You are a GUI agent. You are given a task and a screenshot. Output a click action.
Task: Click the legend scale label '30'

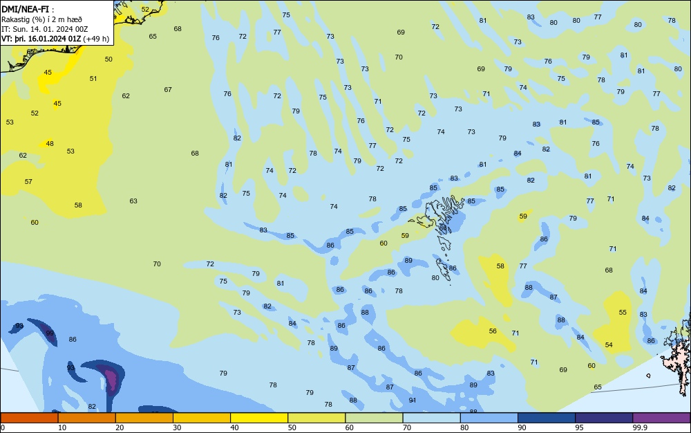[177, 427]
